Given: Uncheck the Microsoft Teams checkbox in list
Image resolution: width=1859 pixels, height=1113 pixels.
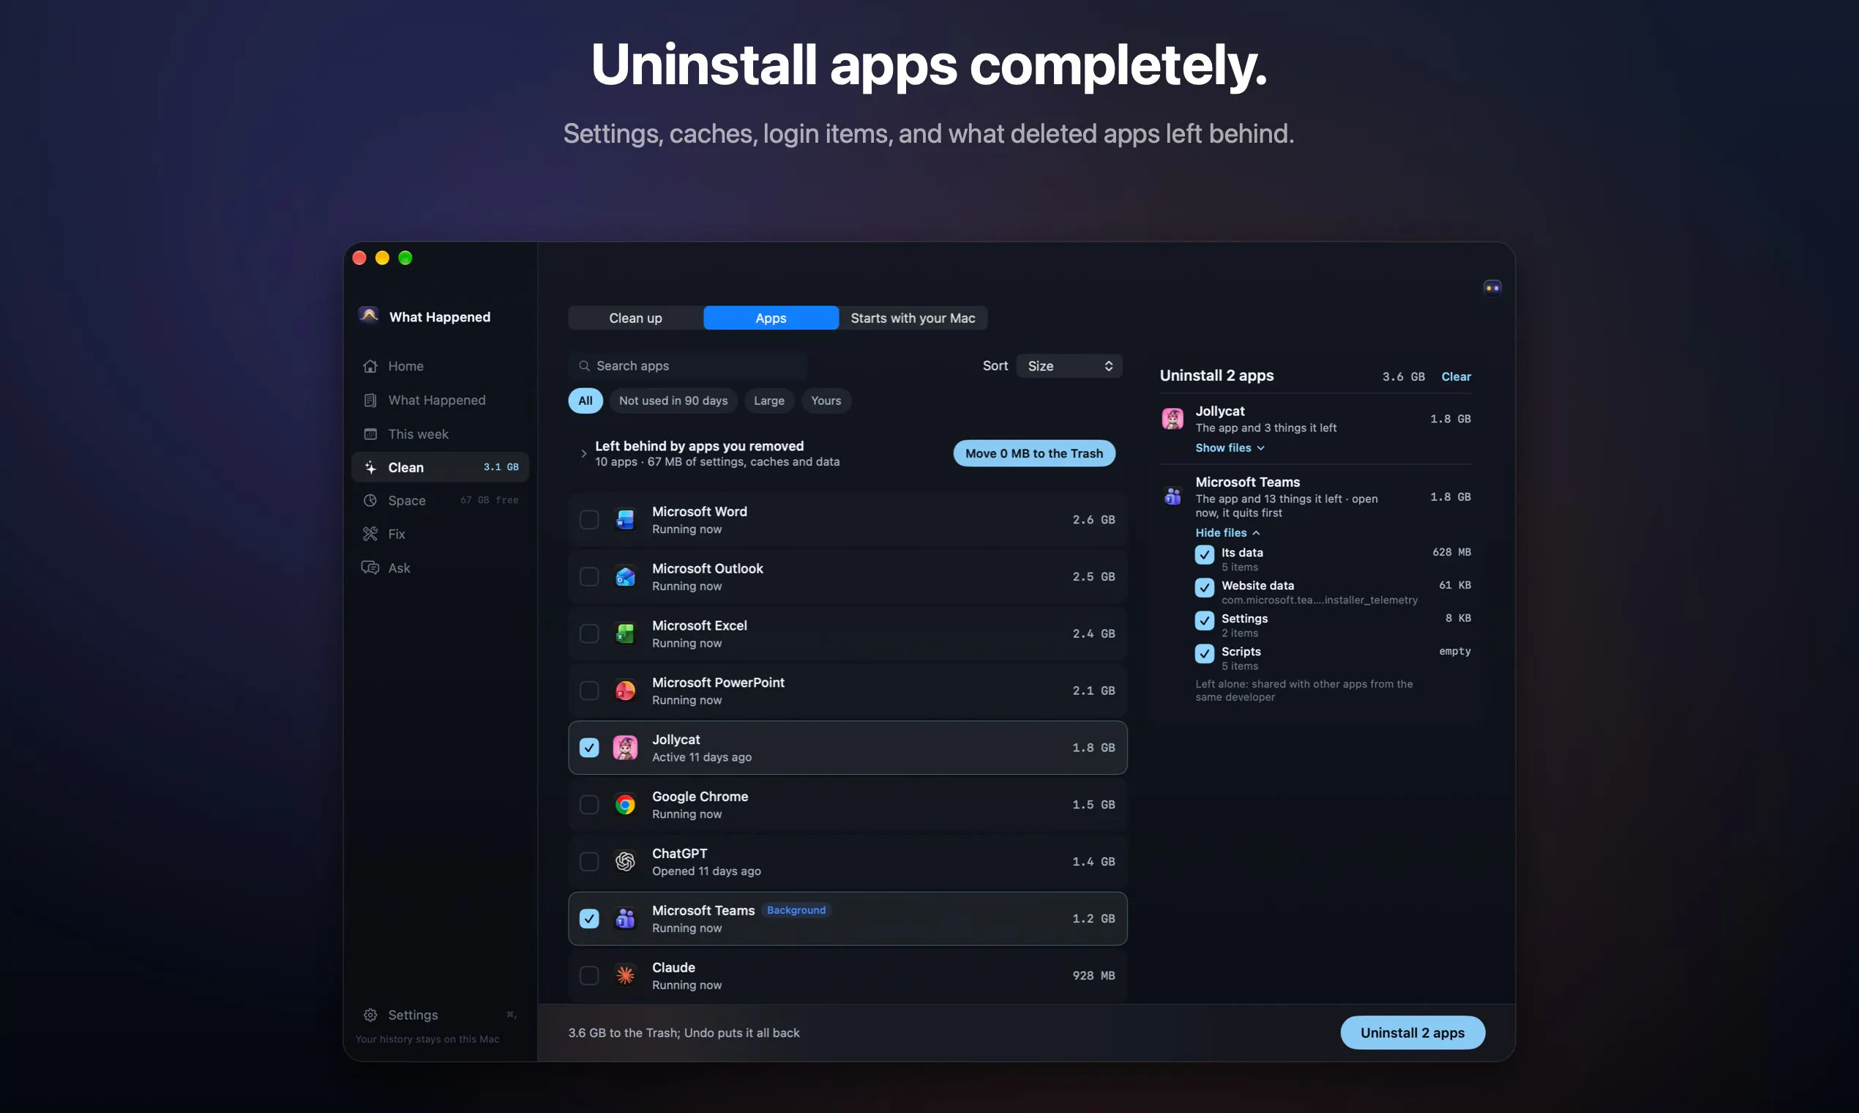Looking at the screenshot, I should (589, 919).
